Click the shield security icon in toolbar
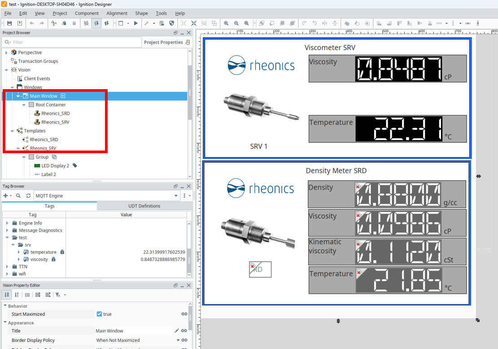Viewport: 498px width, 349px height. pyautogui.click(x=171, y=23)
